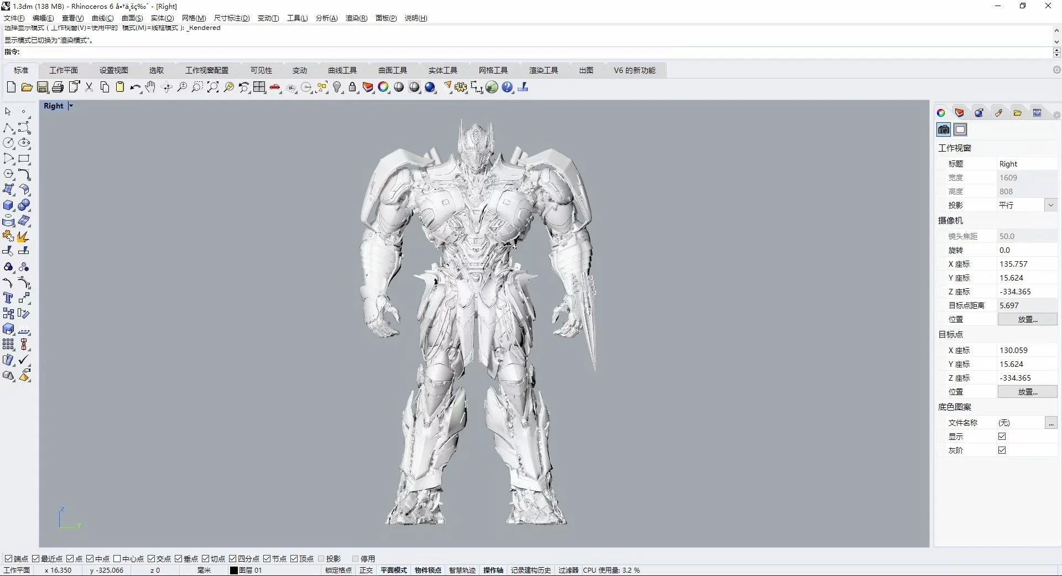
Task: Click the padlock lock objects icon
Action: tap(352, 87)
